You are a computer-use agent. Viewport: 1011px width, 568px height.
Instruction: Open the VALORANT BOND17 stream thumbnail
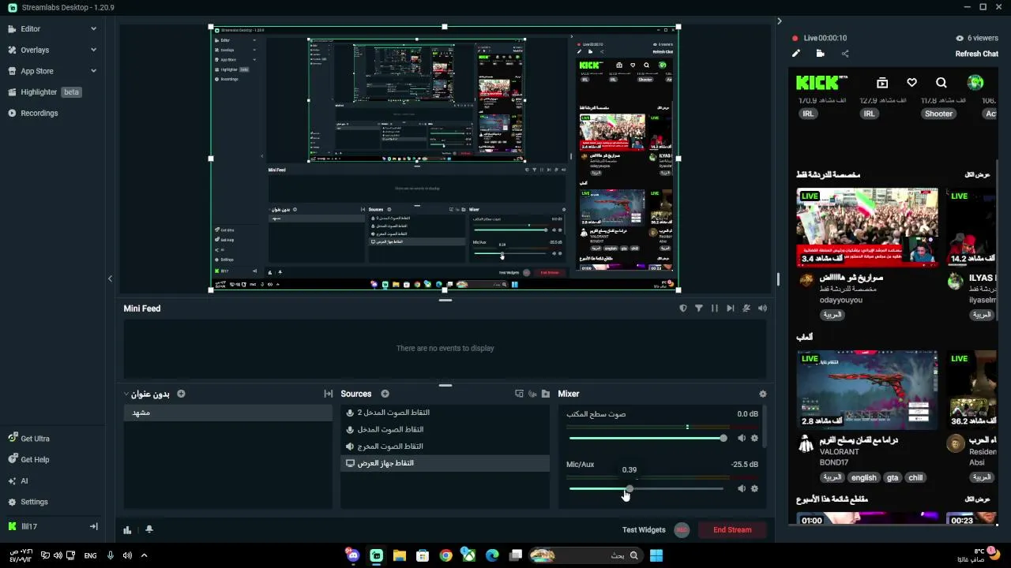click(x=867, y=390)
